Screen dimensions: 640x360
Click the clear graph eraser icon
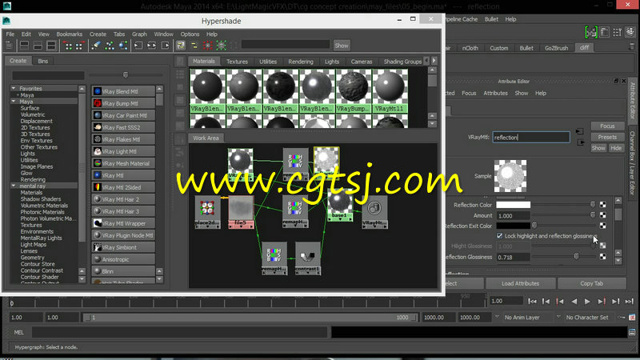coord(95,46)
